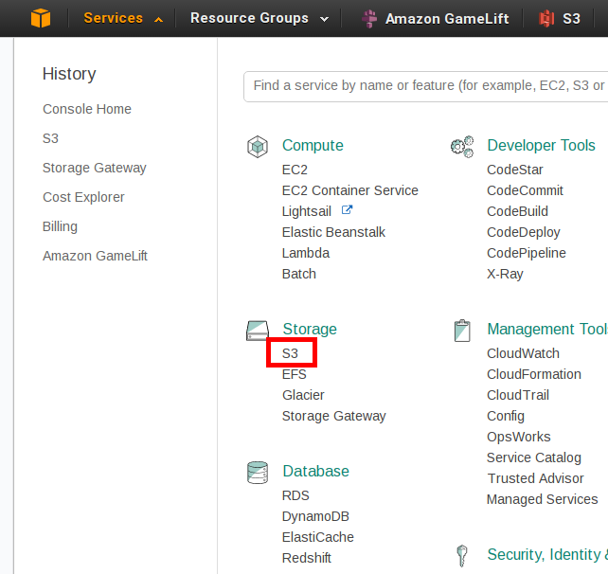This screenshot has width=608, height=574.
Task: Click the Amazon GameLift icon in top bar
Action: [x=369, y=19]
